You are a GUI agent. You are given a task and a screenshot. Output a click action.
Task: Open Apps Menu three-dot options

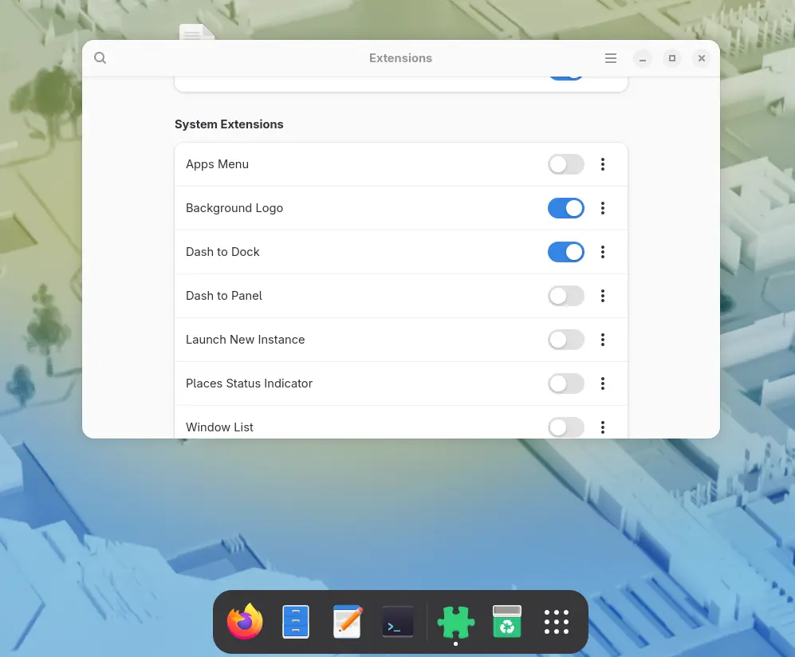pyautogui.click(x=603, y=164)
